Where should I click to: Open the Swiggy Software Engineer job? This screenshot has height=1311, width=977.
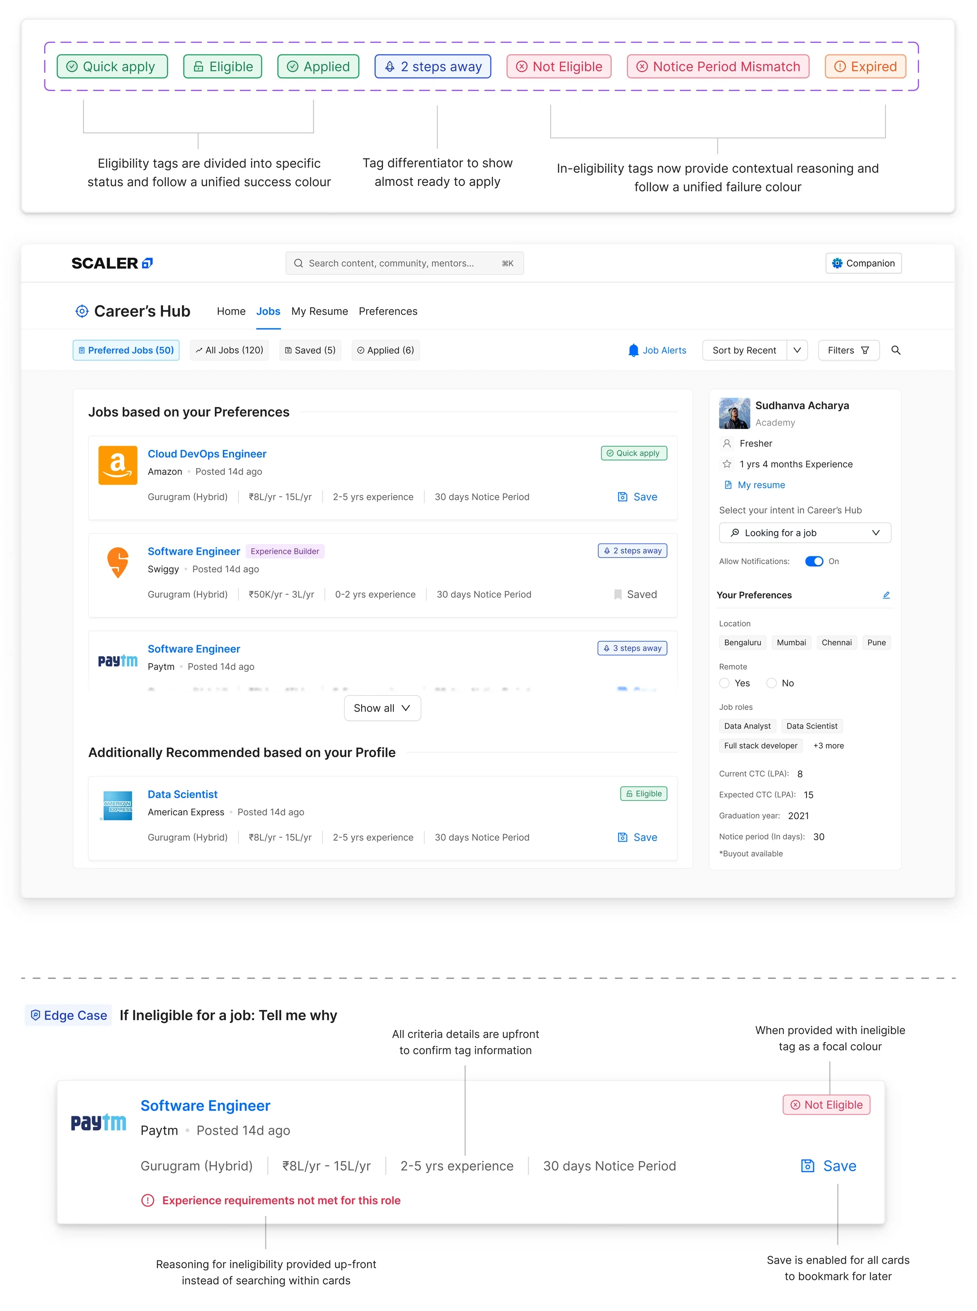point(194,551)
